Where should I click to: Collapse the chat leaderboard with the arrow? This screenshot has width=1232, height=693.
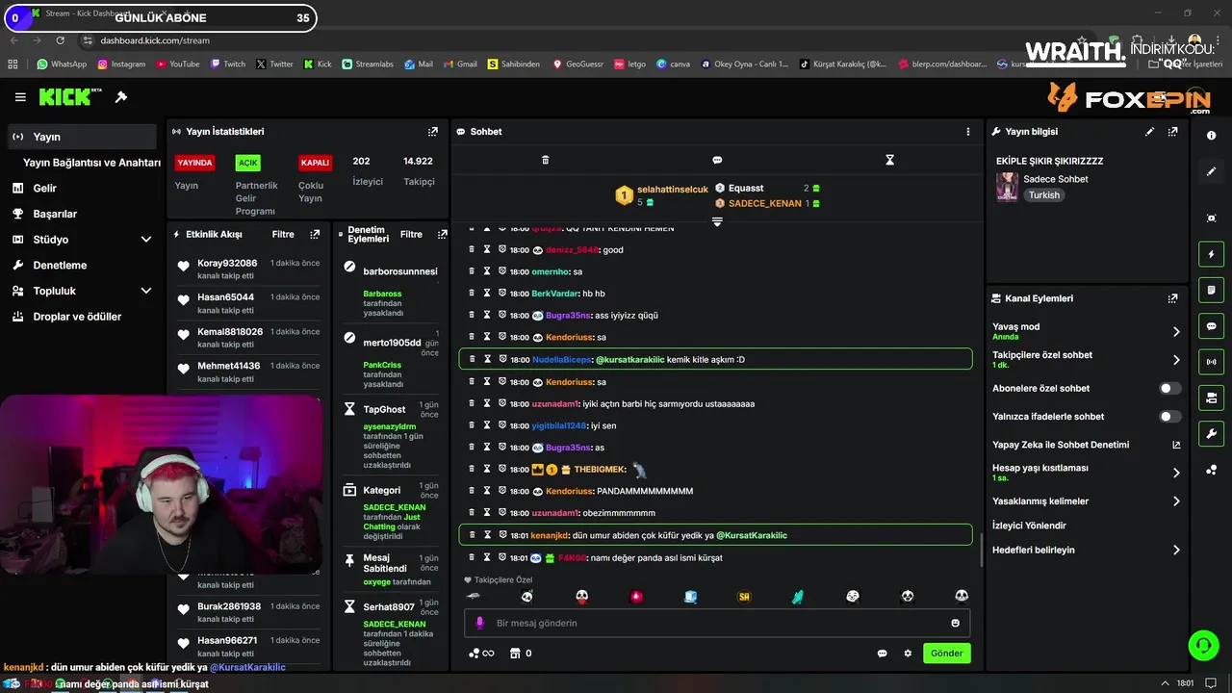tap(717, 221)
